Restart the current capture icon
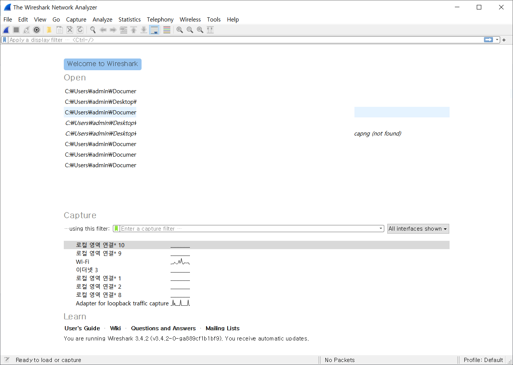Image resolution: width=513 pixels, height=365 pixels. click(26, 30)
